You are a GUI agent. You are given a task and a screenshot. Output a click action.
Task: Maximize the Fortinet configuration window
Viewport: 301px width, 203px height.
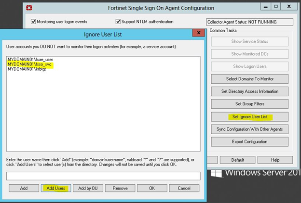(x=275, y=7)
